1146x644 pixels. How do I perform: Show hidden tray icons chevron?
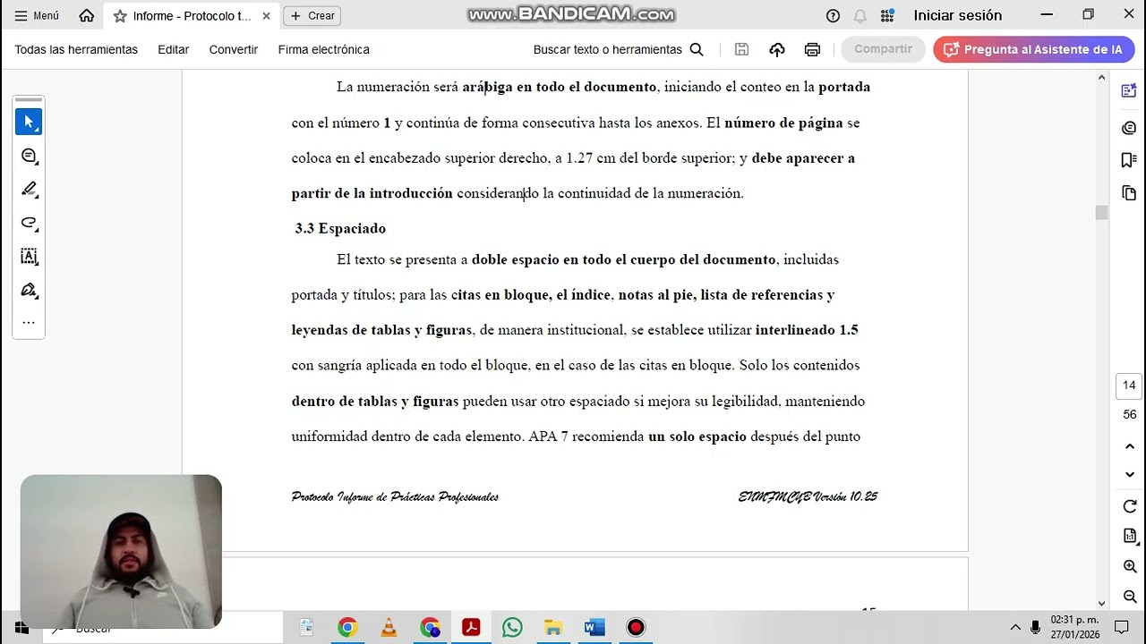(x=1015, y=627)
